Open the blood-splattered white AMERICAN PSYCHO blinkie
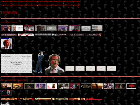Screen dimensions: 140x105 [26, 35]
